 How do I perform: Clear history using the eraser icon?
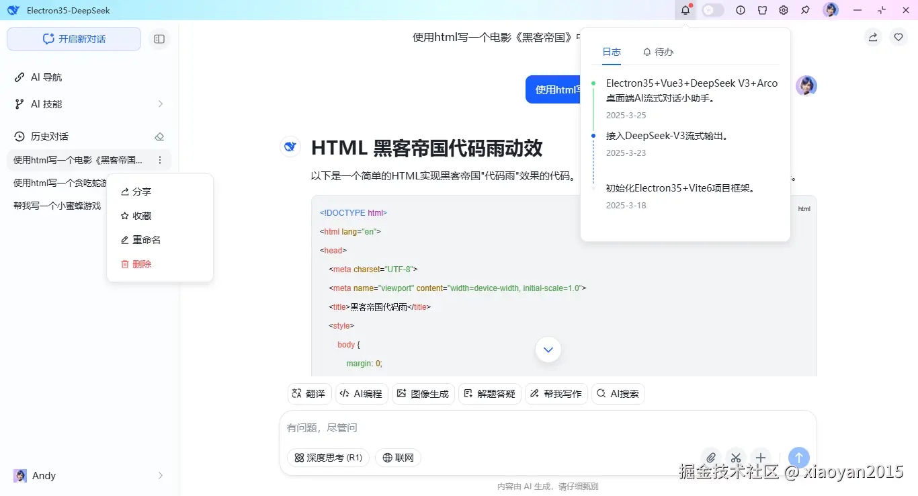159,136
